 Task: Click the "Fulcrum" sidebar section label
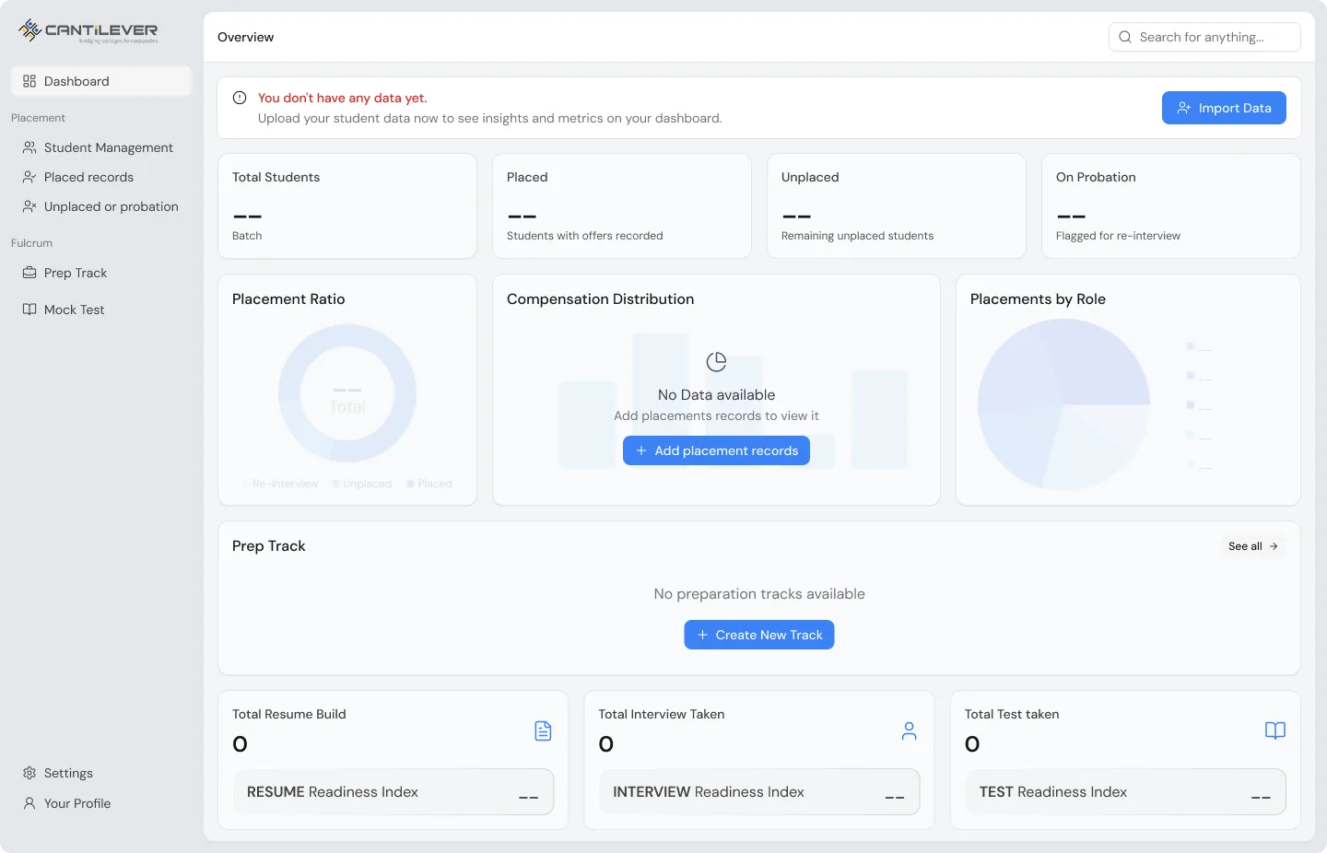pyautogui.click(x=31, y=243)
